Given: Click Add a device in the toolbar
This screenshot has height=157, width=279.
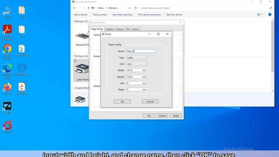Looking at the screenshot, I should pyautogui.click(x=80, y=14).
